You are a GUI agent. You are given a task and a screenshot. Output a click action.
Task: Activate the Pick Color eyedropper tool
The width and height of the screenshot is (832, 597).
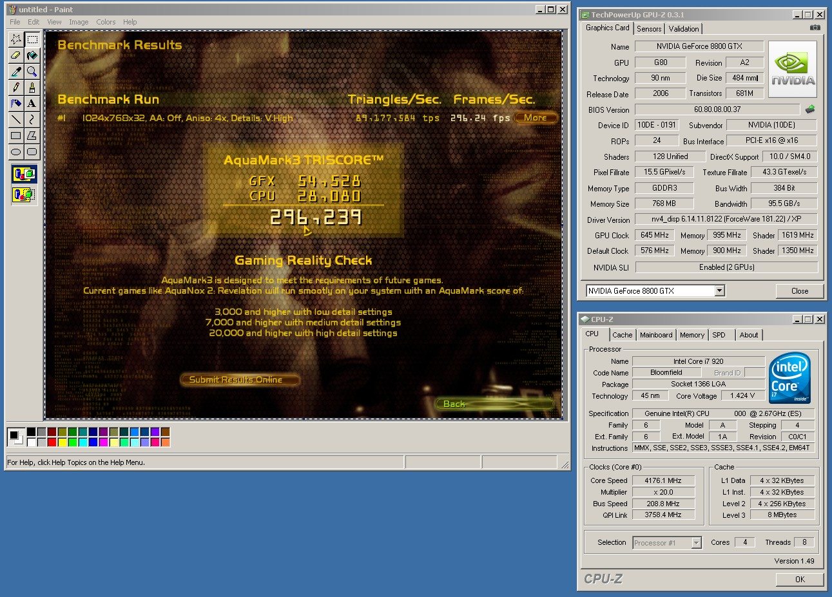coord(16,71)
